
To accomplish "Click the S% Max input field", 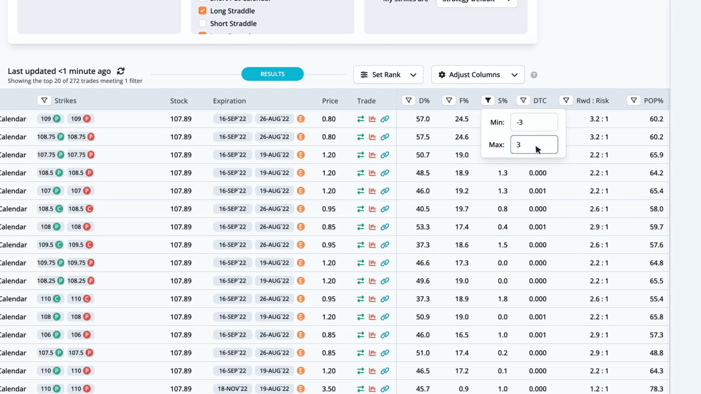I will pyautogui.click(x=534, y=144).
